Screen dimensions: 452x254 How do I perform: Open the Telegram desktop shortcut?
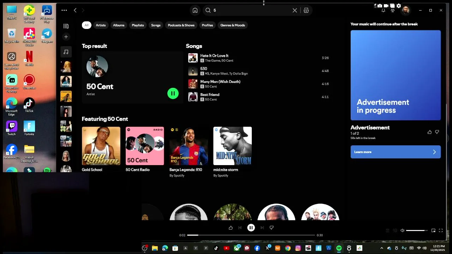[x=47, y=36]
